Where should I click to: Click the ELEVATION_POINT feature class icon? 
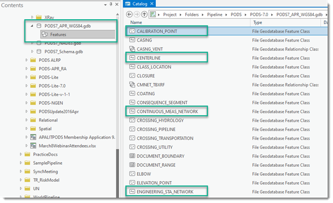click(x=132, y=183)
